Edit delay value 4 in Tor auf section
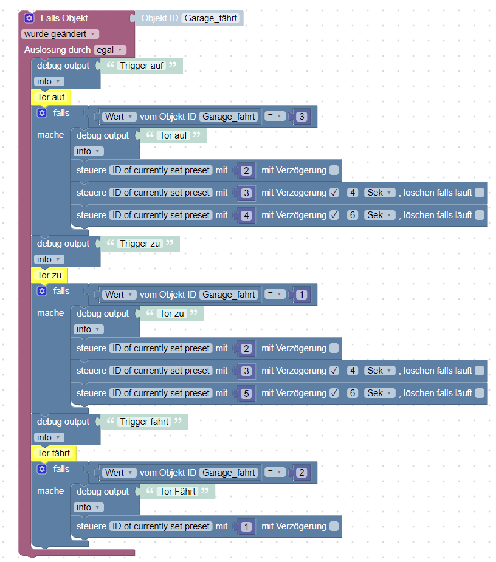This screenshot has width=496, height=562. coord(353,193)
